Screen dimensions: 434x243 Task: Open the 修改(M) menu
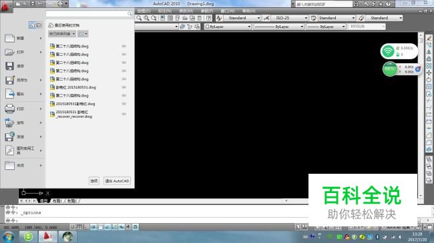[x=186, y=11]
